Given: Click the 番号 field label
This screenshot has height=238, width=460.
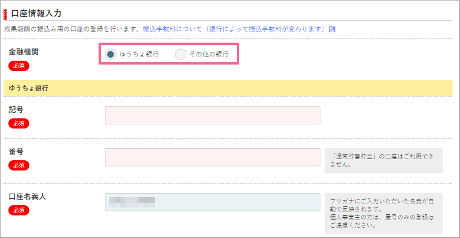Looking at the screenshot, I should (16, 152).
